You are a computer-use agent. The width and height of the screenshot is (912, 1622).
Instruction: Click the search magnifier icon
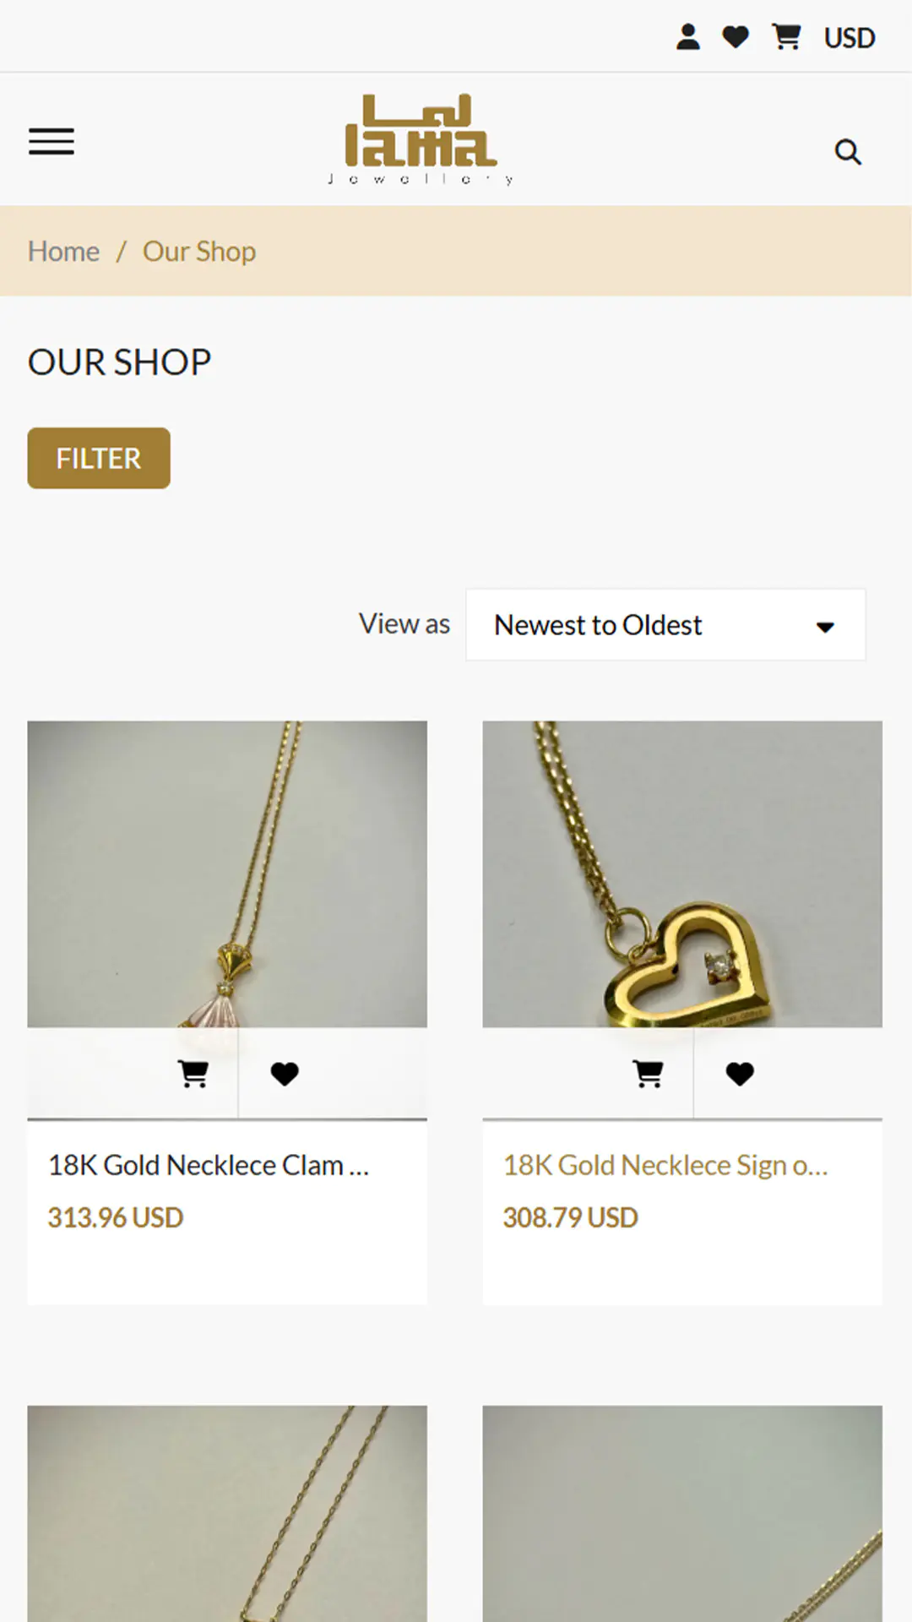coord(848,152)
